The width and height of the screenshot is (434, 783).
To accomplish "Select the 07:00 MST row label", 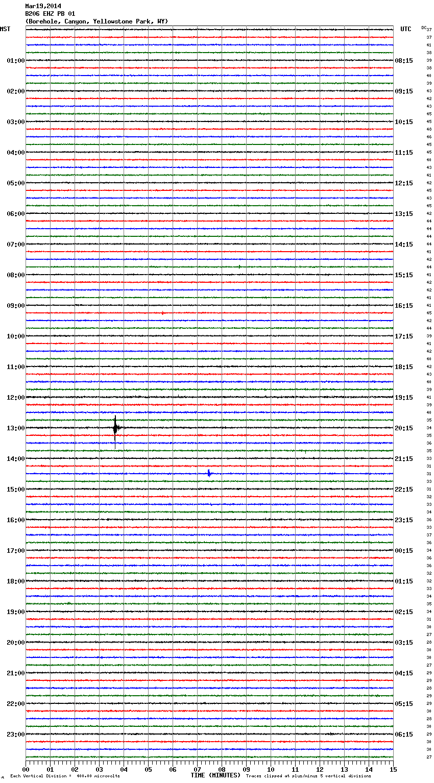I will (x=15, y=244).
